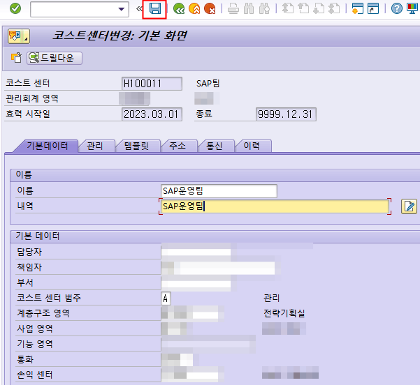420x385 pixels.
Task: Click the 효력 시작일 label
Action: coord(28,114)
